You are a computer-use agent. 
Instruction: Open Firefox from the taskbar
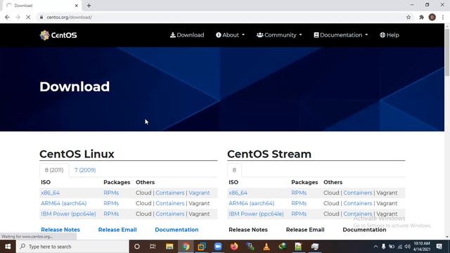(234, 247)
